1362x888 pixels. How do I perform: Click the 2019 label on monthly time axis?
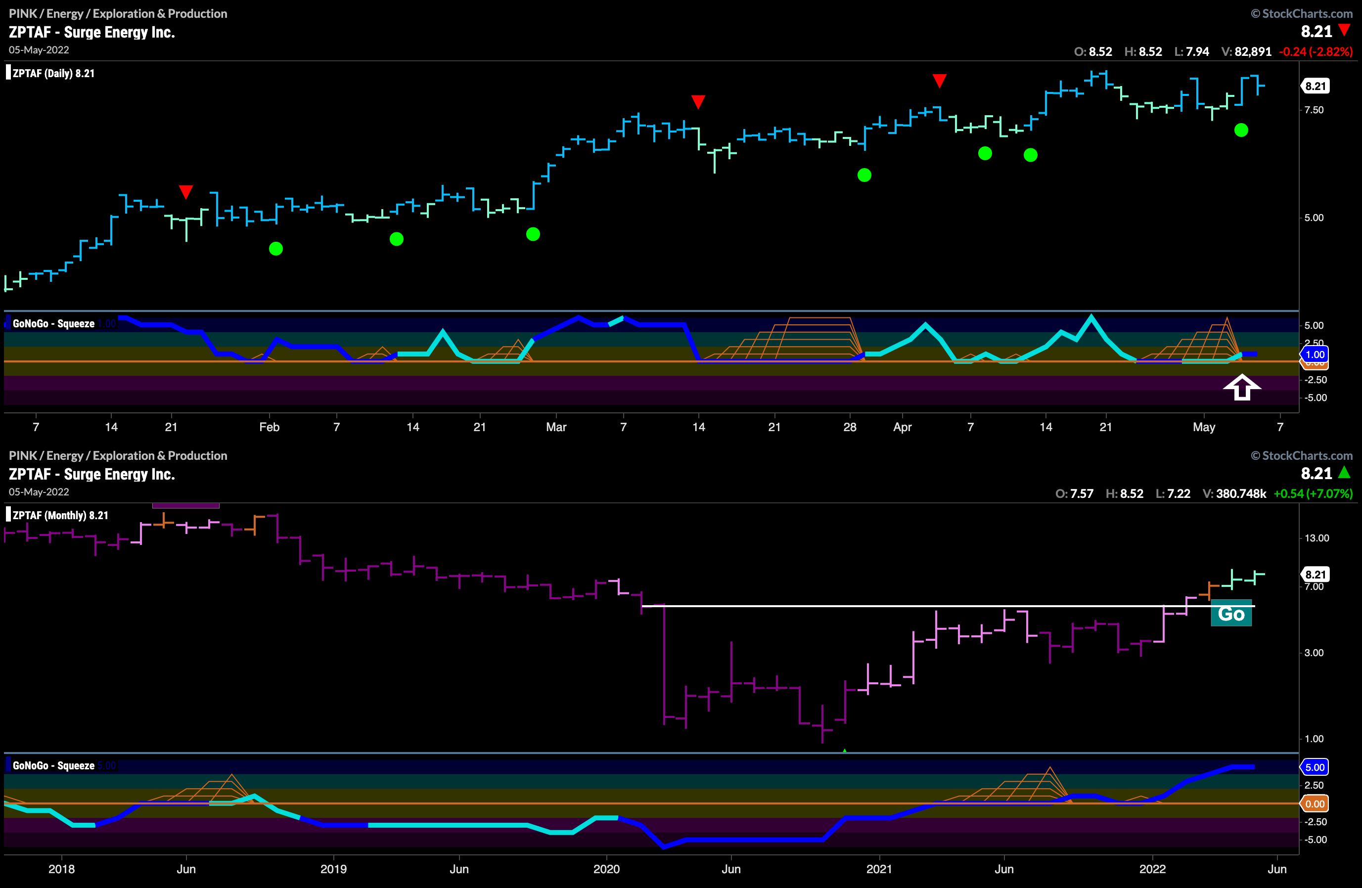pos(333,869)
